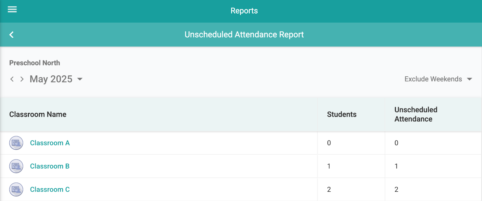Click Classroom B students count cell

point(329,166)
